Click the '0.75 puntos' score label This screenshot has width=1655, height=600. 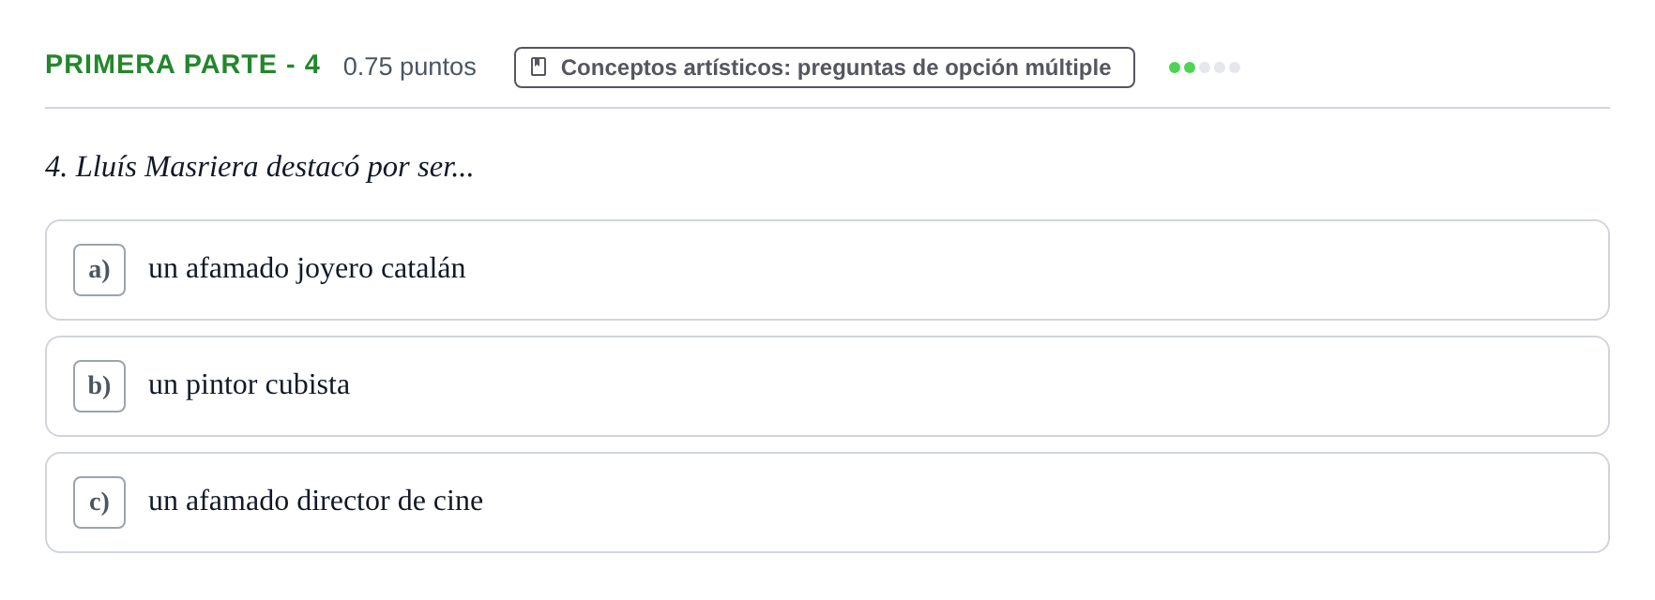[410, 67]
